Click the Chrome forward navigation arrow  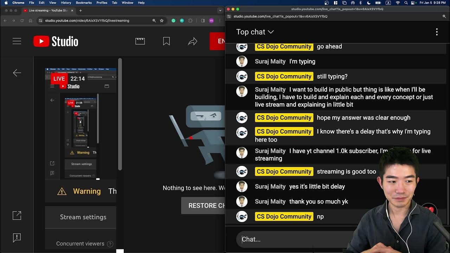14,21
